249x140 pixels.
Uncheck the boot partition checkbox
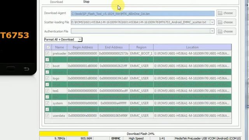(x=47, y=66)
